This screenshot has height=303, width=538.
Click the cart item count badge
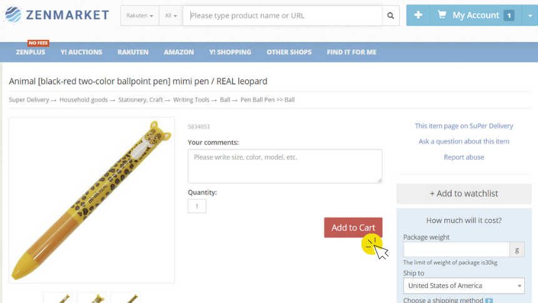tap(509, 16)
